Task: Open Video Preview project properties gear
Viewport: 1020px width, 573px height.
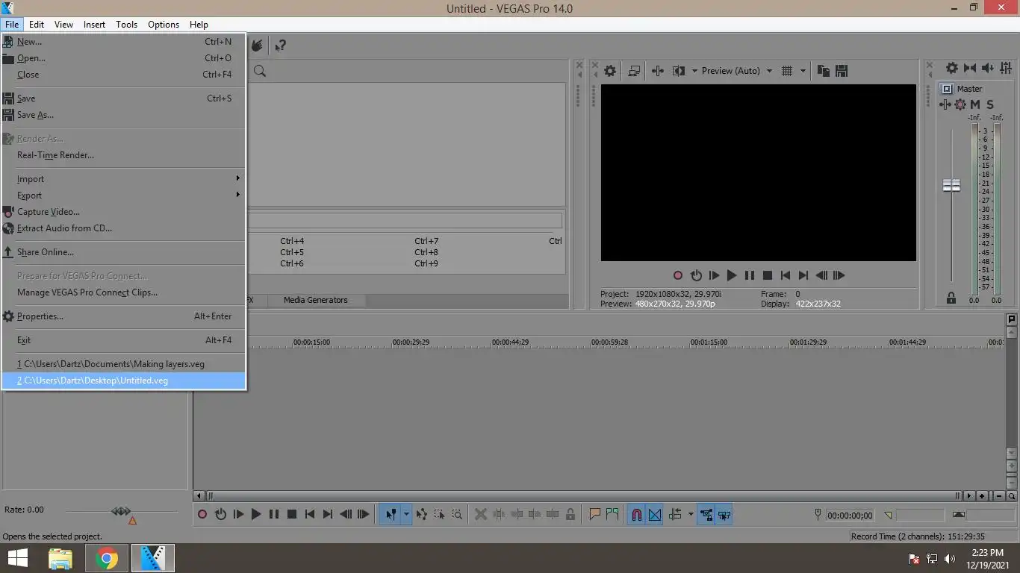Action: (610, 71)
